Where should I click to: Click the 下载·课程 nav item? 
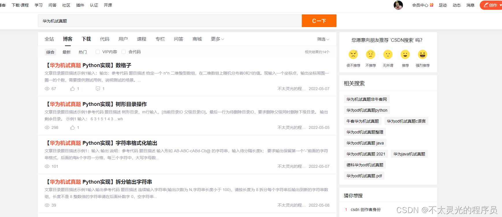click(20, 5)
